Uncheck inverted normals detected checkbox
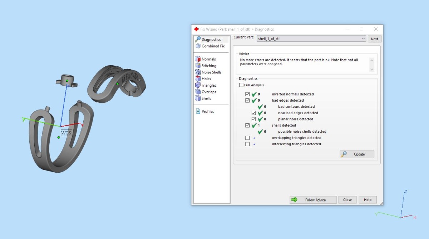Screen dimensions: 429x239 tap(247, 94)
